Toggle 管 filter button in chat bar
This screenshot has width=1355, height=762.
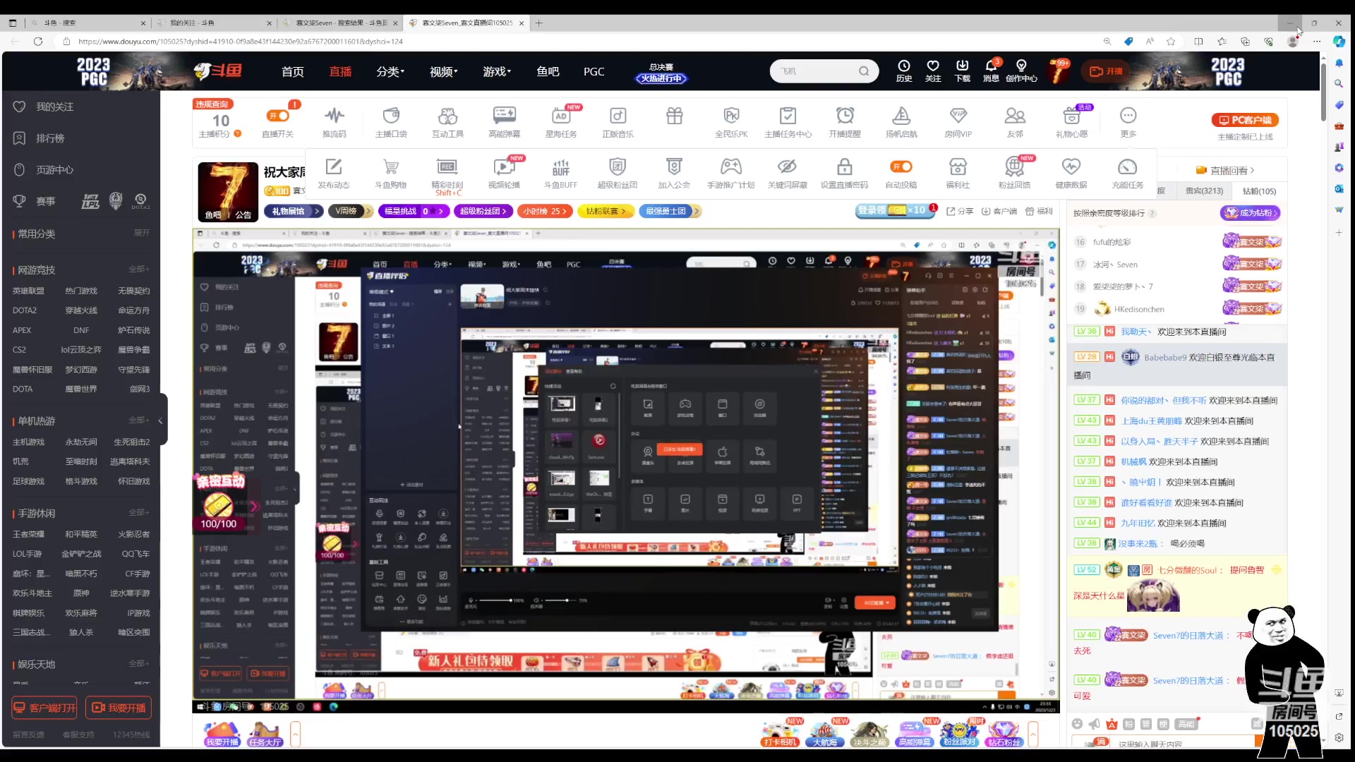tap(1146, 724)
